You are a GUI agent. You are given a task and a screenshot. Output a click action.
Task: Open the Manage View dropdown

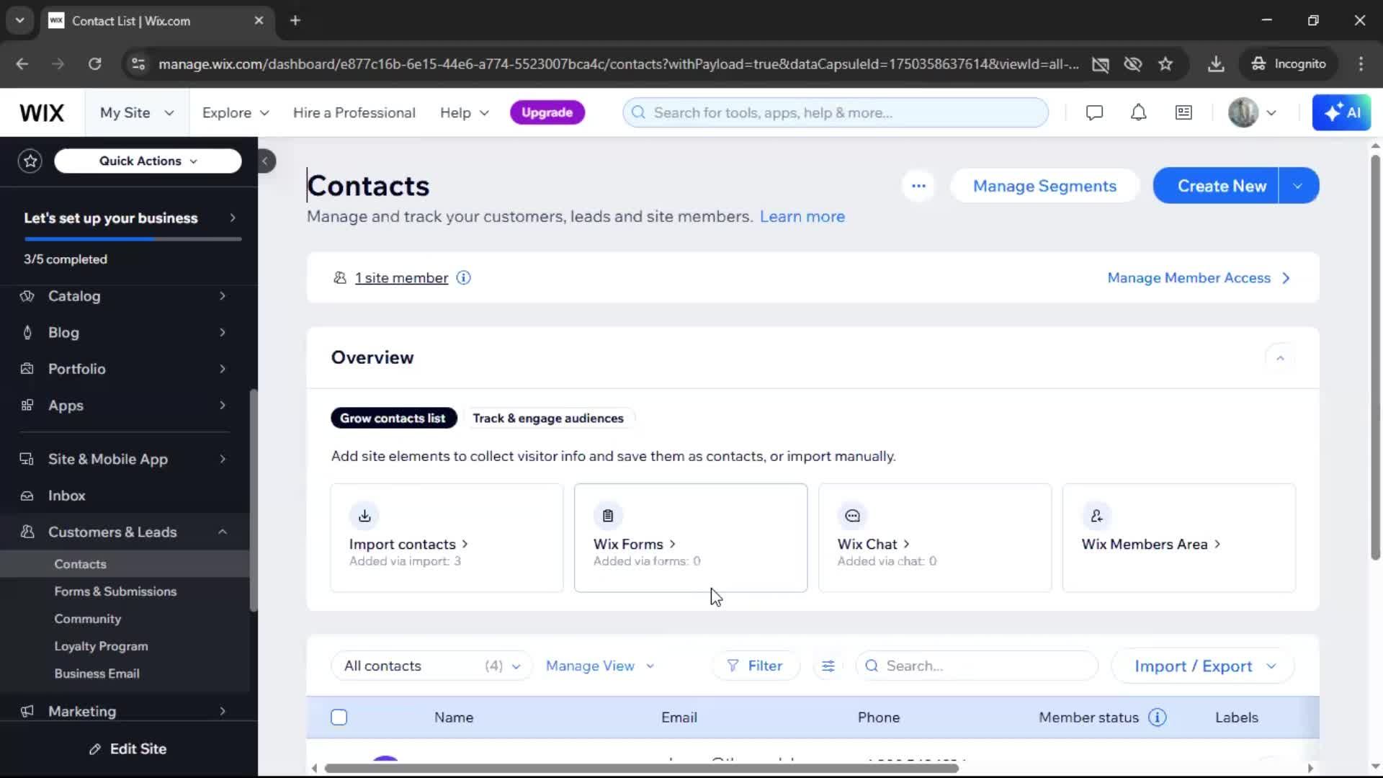(600, 666)
